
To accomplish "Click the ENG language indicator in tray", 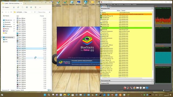I will pos(156,95).
